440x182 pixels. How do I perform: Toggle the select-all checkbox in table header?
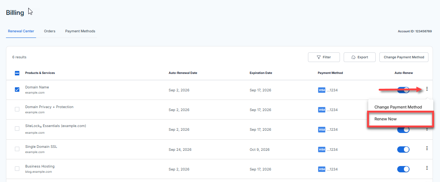click(x=17, y=73)
